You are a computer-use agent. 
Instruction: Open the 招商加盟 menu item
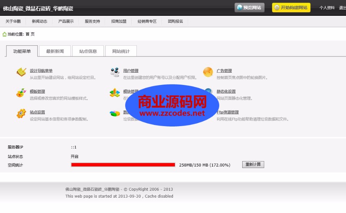click(x=119, y=22)
